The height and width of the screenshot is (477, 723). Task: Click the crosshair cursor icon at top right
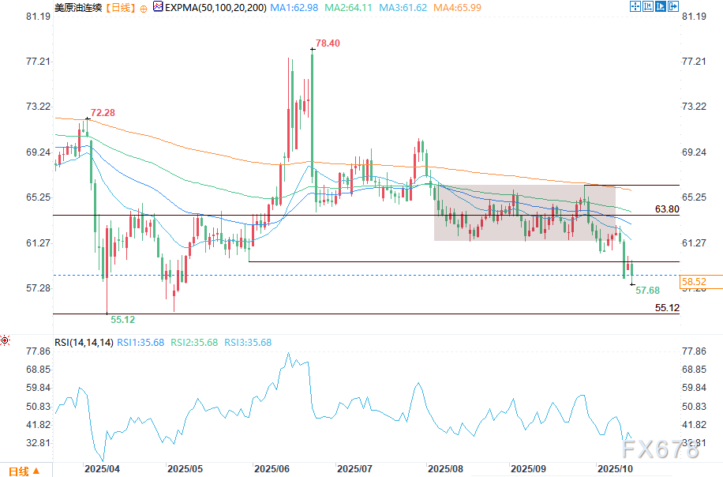(x=635, y=6)
